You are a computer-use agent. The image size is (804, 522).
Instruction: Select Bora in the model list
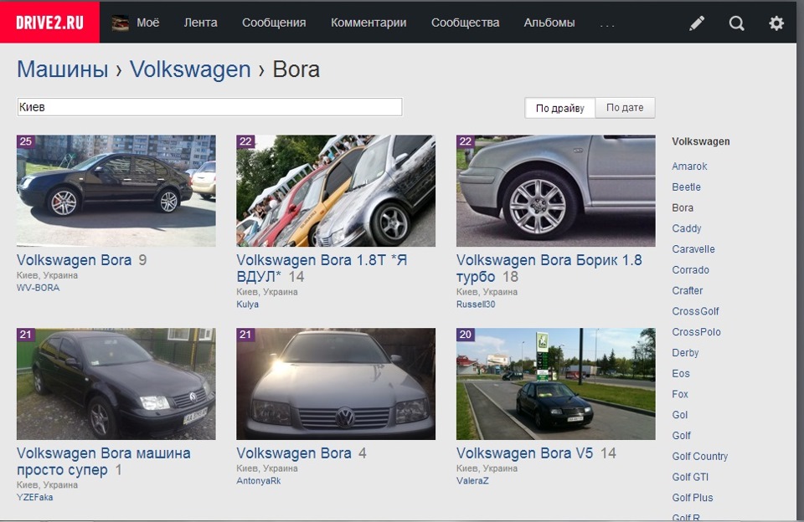[683, 208]
